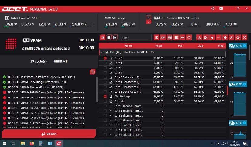
Task: Collapse the CPU [#0] Intel Core i7-7700K DTS group
Action: click(x=102, y=52)
